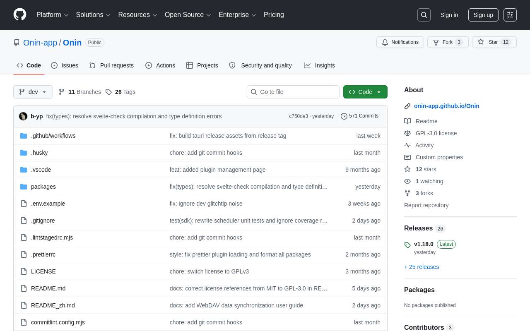Open the Insights tab
This screenshot has width=530, height=331.
(x=319, y=65)
